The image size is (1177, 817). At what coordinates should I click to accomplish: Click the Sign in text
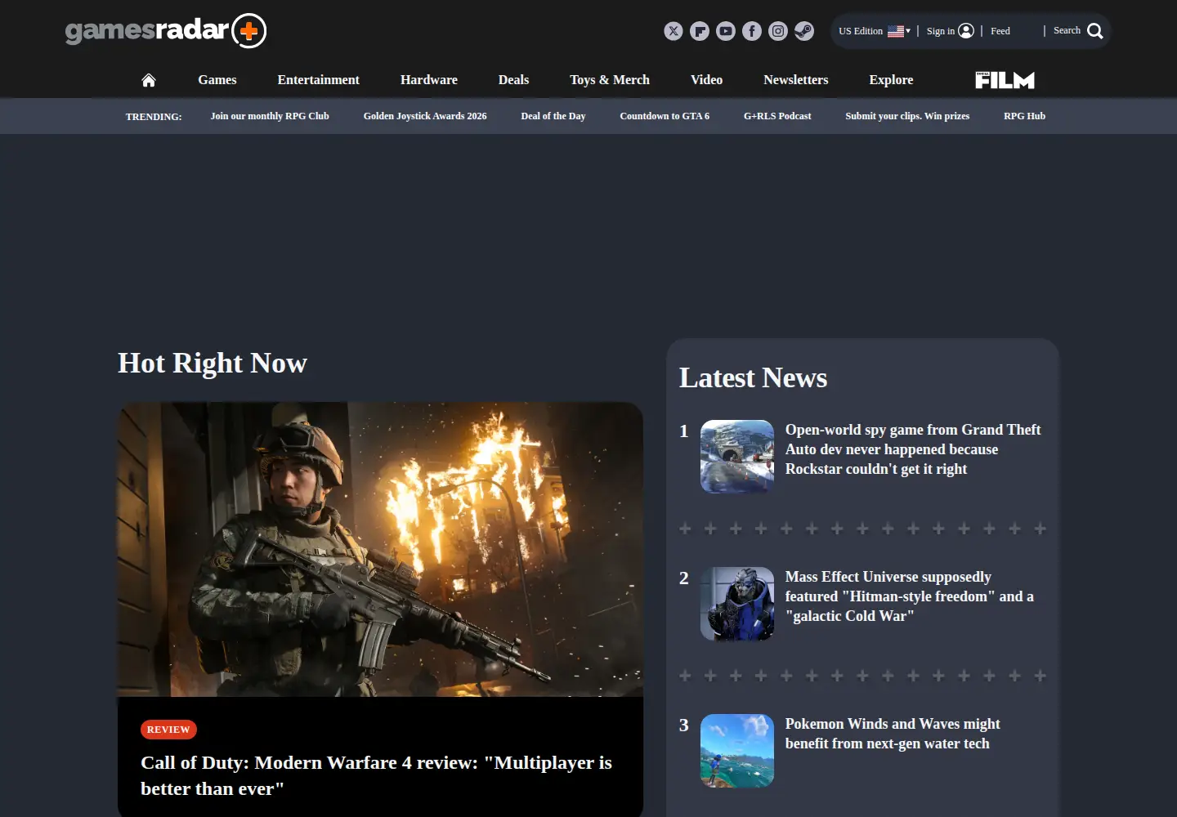click(940, 31)
